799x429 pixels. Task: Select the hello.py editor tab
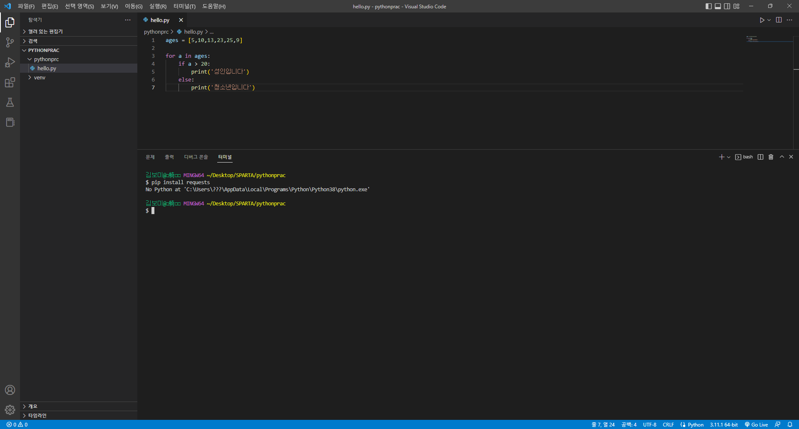(160, 20)
